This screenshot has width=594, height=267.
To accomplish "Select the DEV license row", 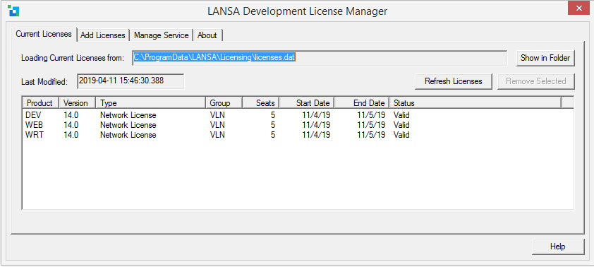I will (298, 115).
